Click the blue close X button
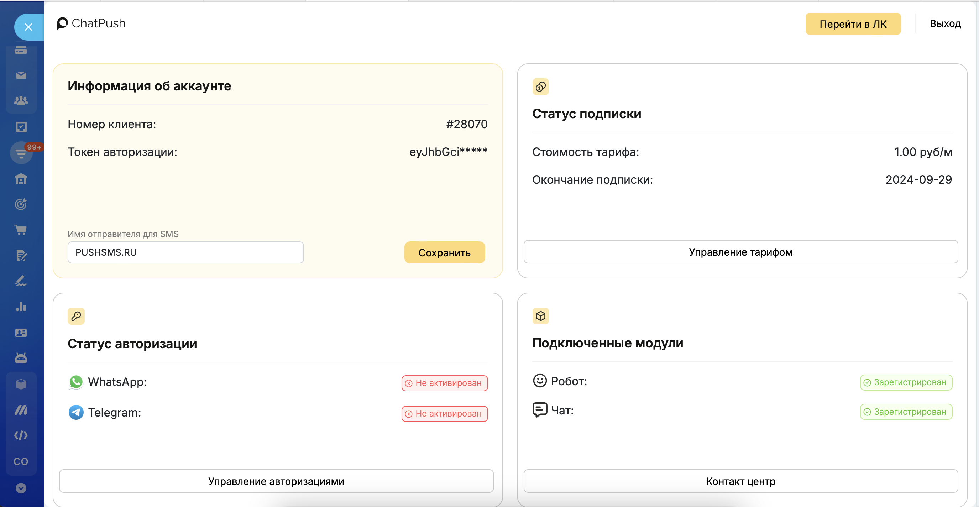 pyautogui.click(x=28, y=27)
